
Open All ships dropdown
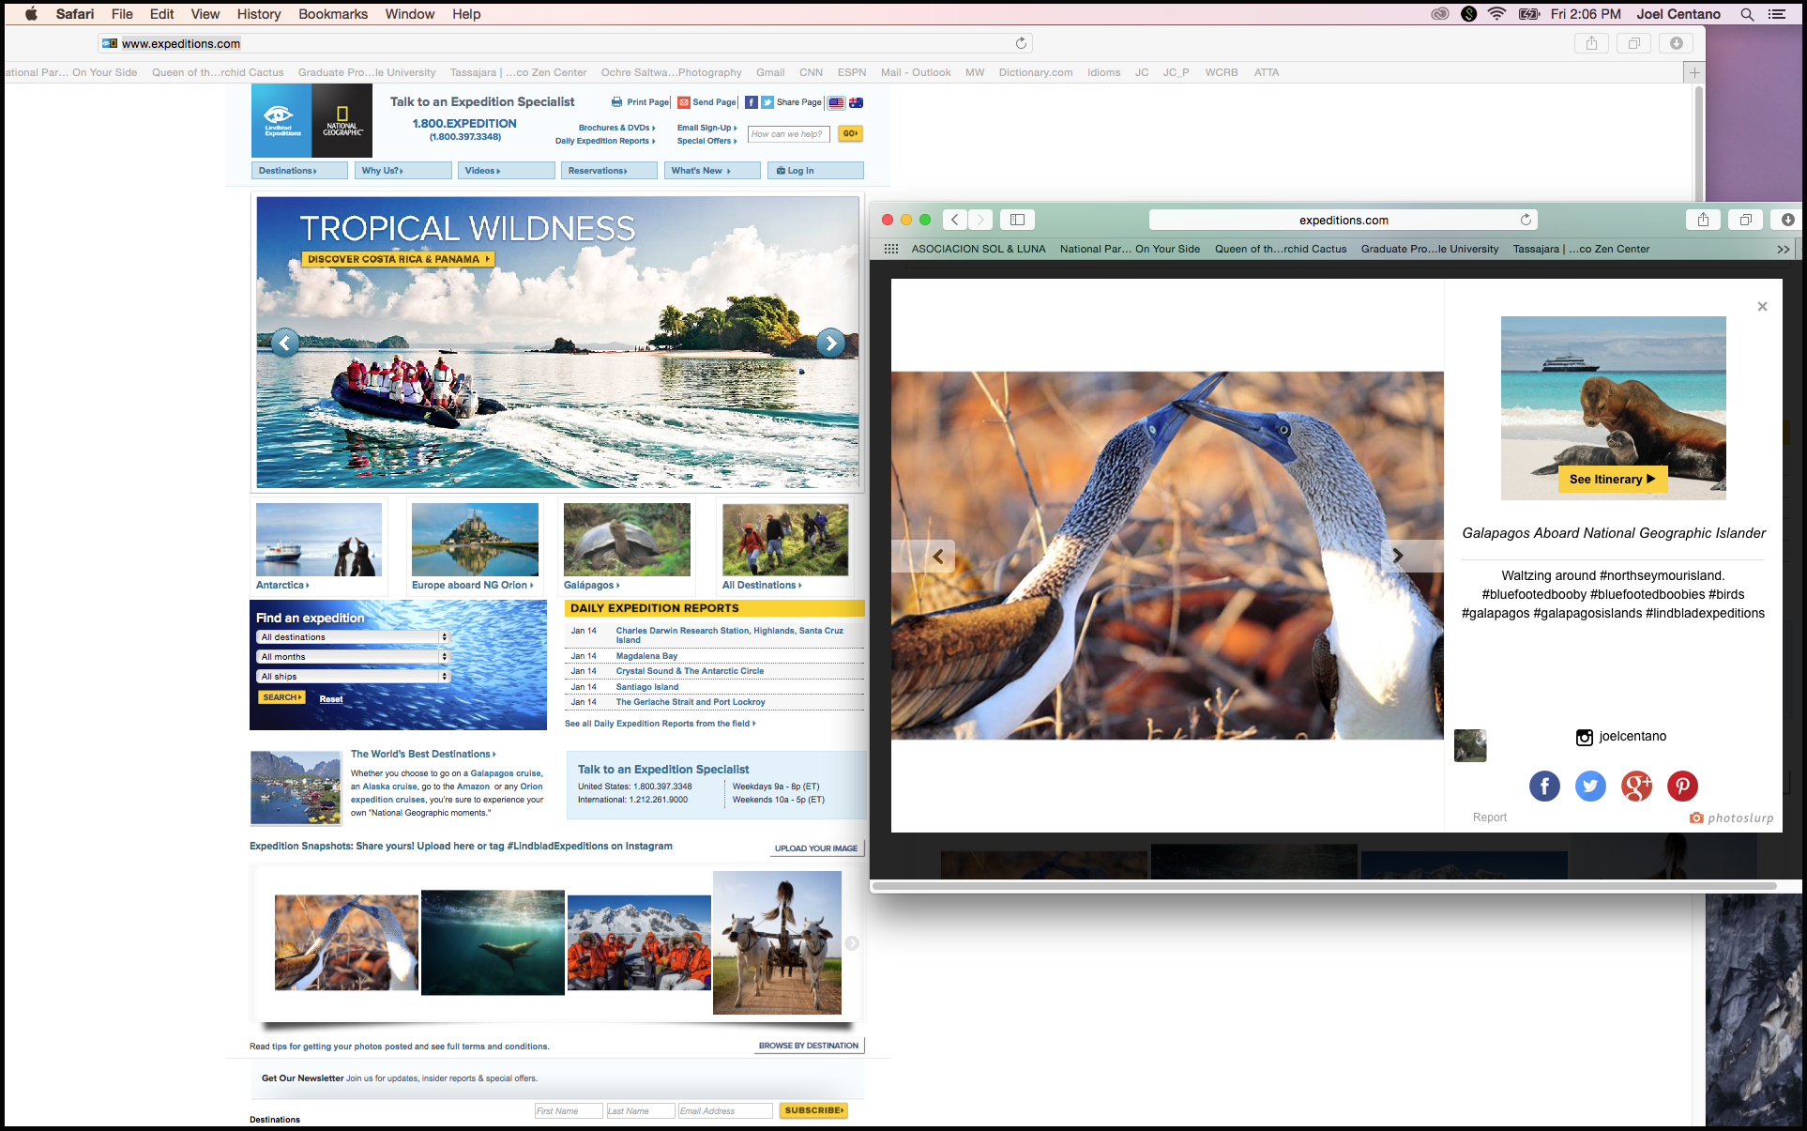[354, 677]
